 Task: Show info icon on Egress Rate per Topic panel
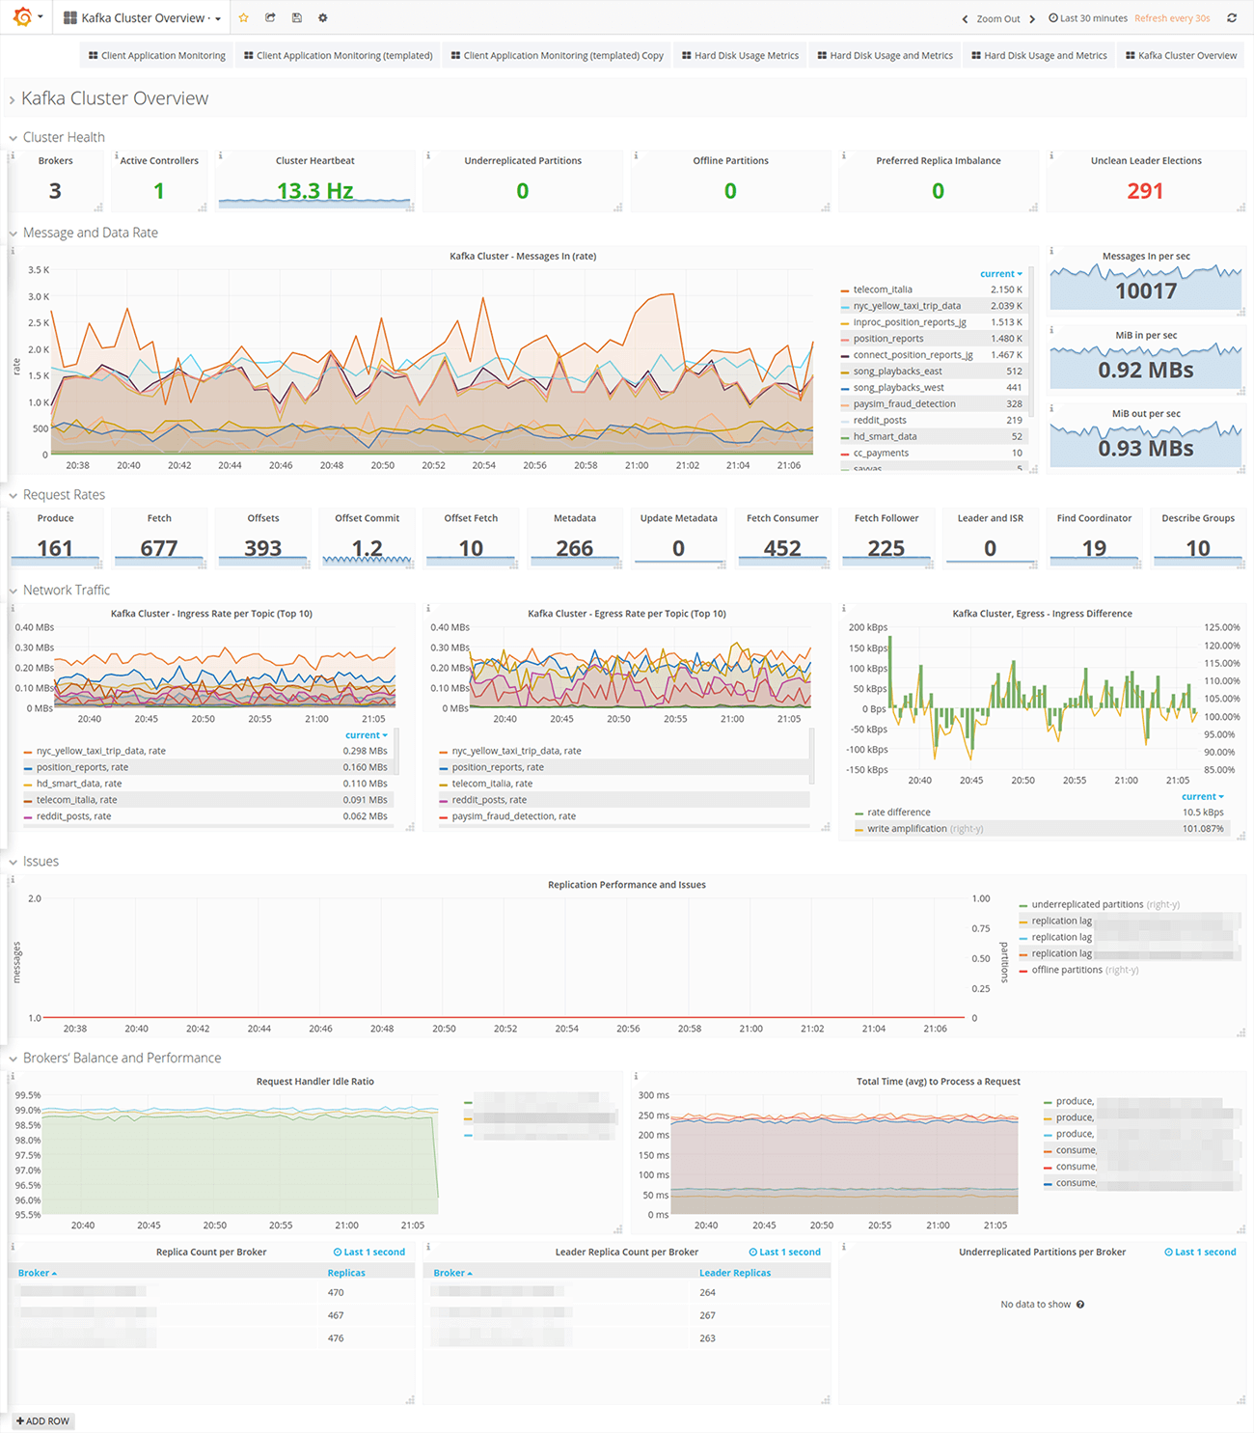(428, 608)
